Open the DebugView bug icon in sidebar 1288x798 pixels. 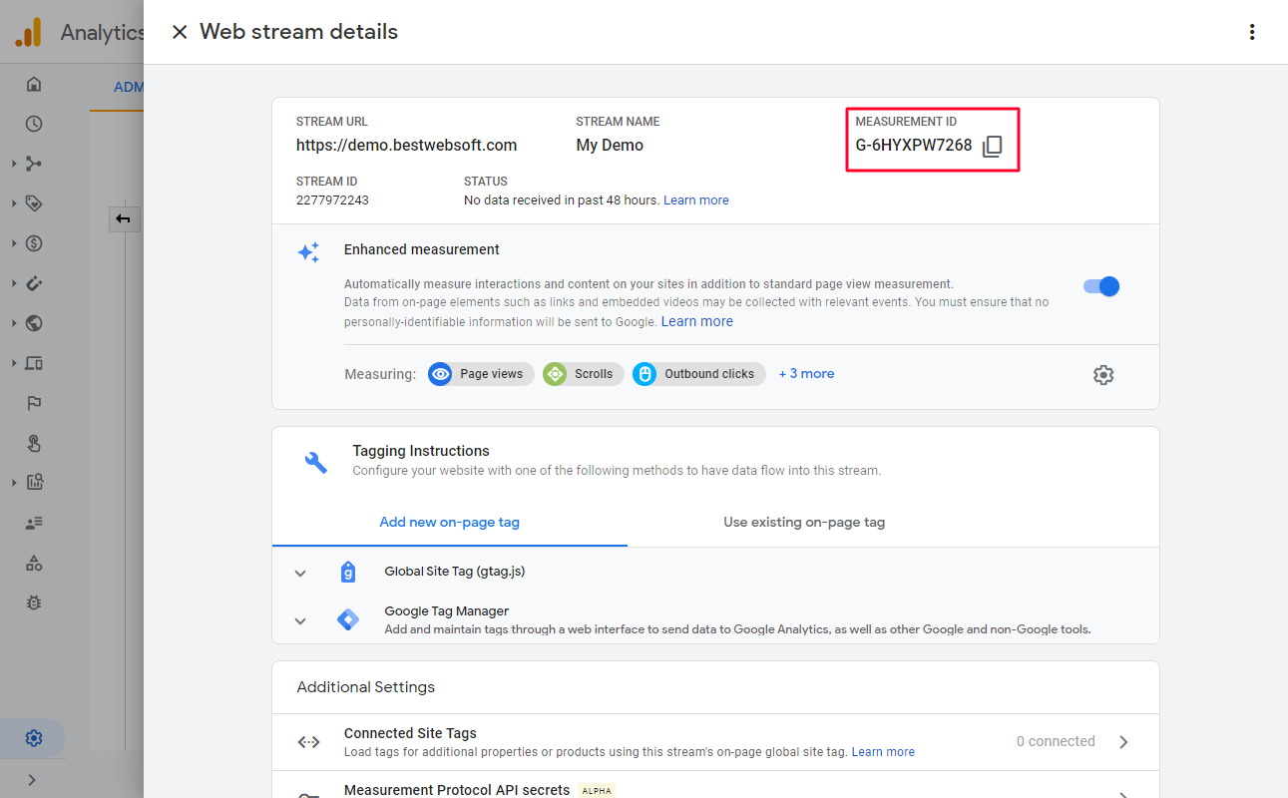pos(34,602)
